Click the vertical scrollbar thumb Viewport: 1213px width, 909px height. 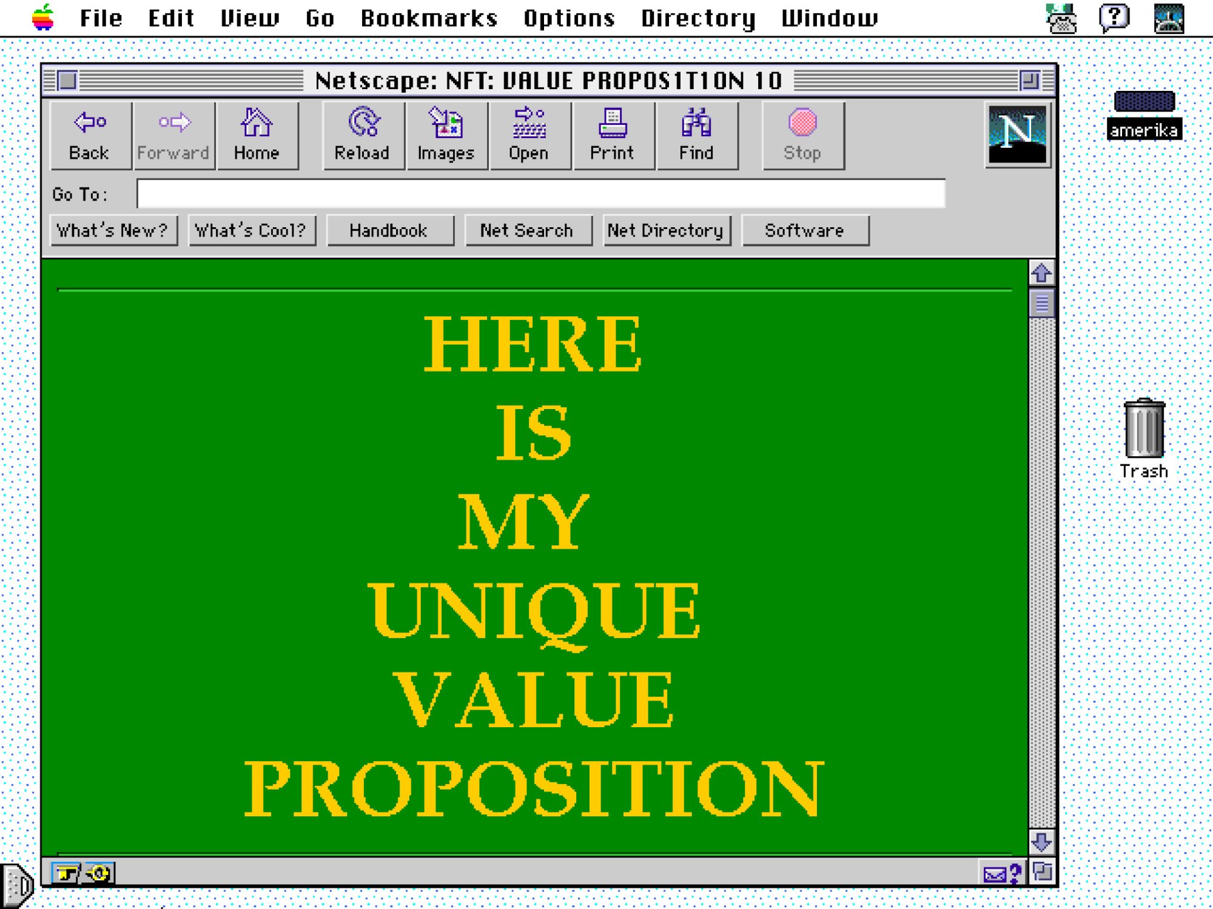point(1041,303)
